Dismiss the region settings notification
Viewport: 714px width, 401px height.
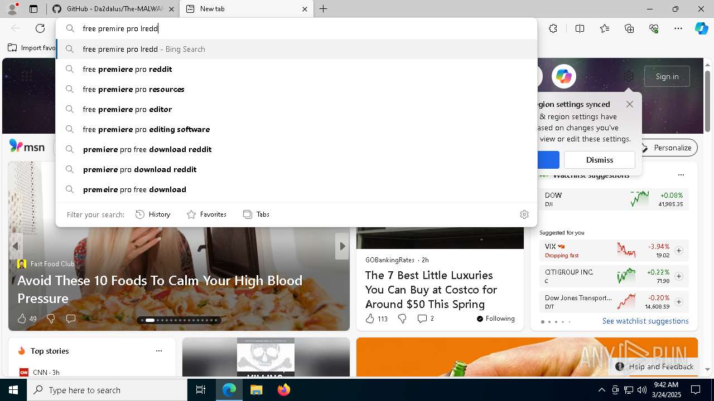pos(600,160)
